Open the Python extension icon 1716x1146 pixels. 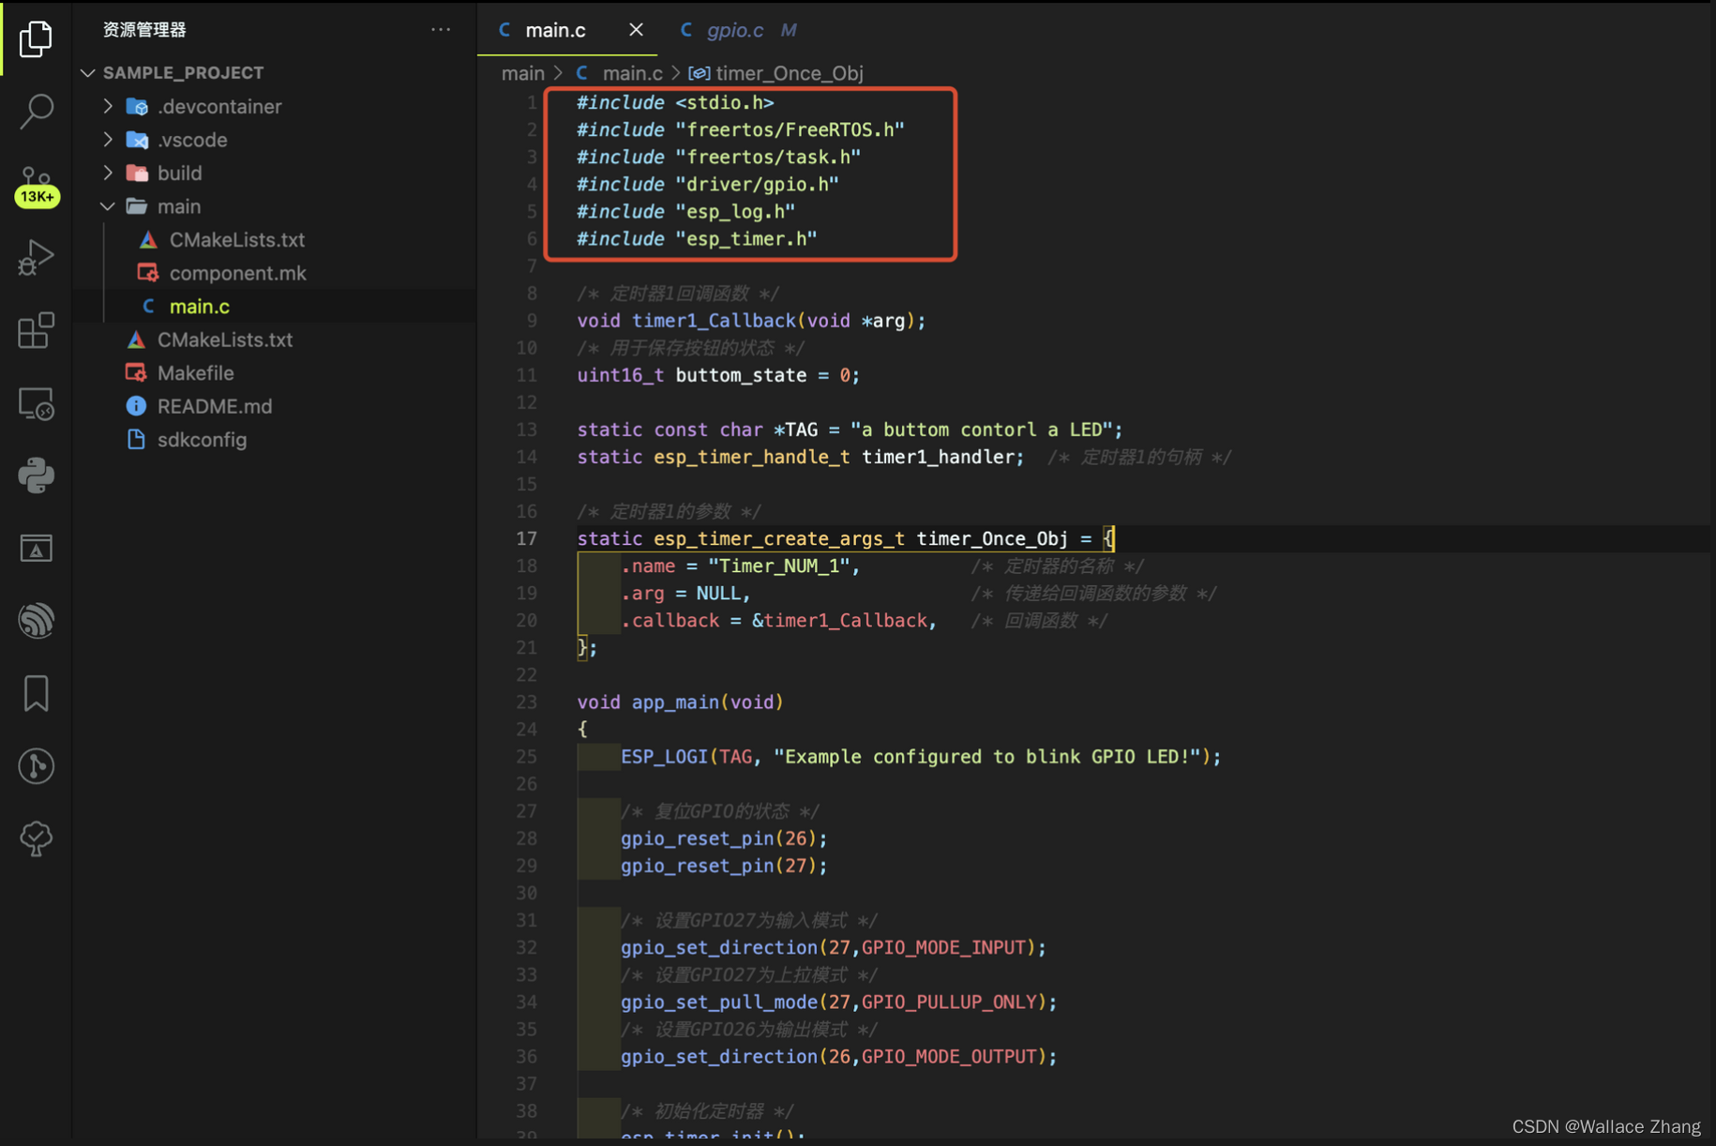pyautogui.click(x=36, y=475)
